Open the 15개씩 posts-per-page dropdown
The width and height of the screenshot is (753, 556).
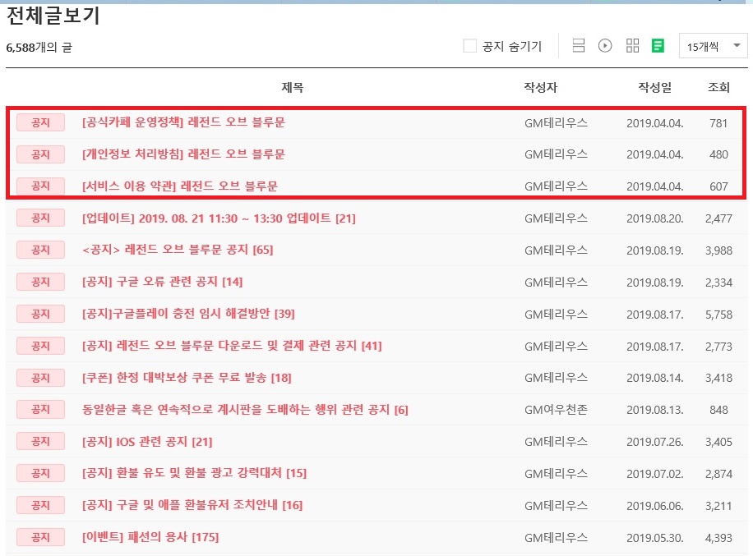[712, 46]
